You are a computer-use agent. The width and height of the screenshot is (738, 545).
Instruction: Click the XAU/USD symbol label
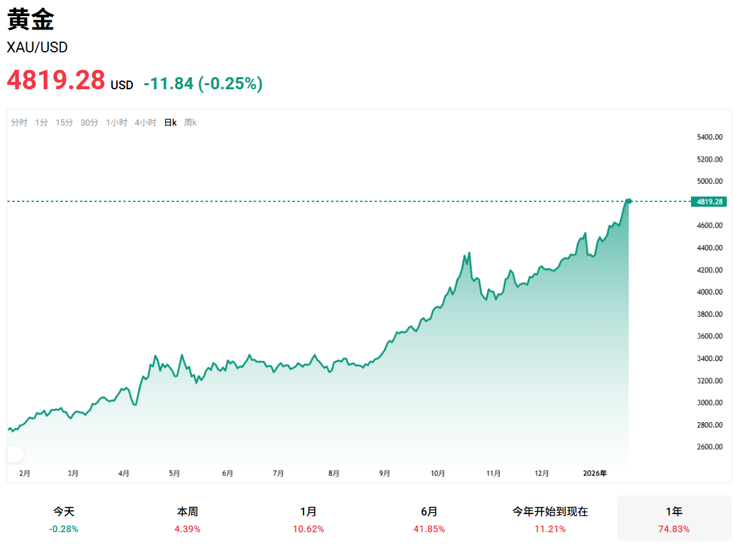click(36, 48)
